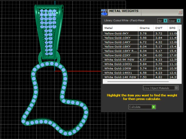The width and height of the screenshot is (186, 139).
Task: Click the horizontal scrollbar under metal list
Action: click(x=138, y=81)
